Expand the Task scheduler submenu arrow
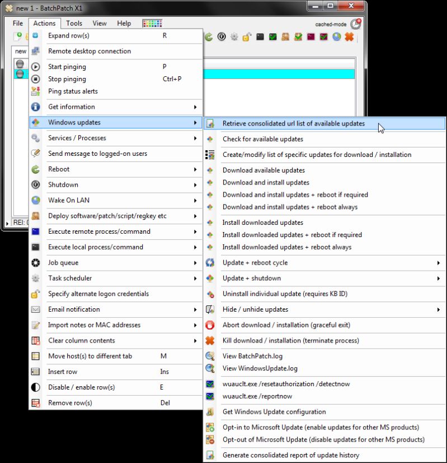Screen dimensions: 447x463 point(195,279)
